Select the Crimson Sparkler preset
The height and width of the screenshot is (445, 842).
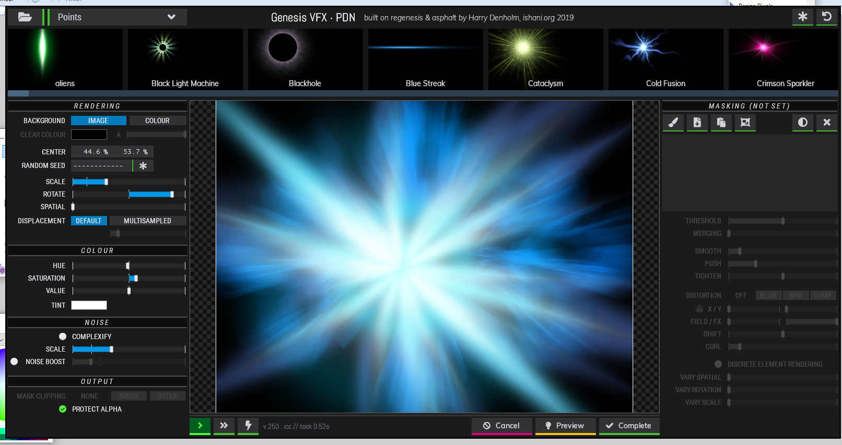(x=783, y=59)
